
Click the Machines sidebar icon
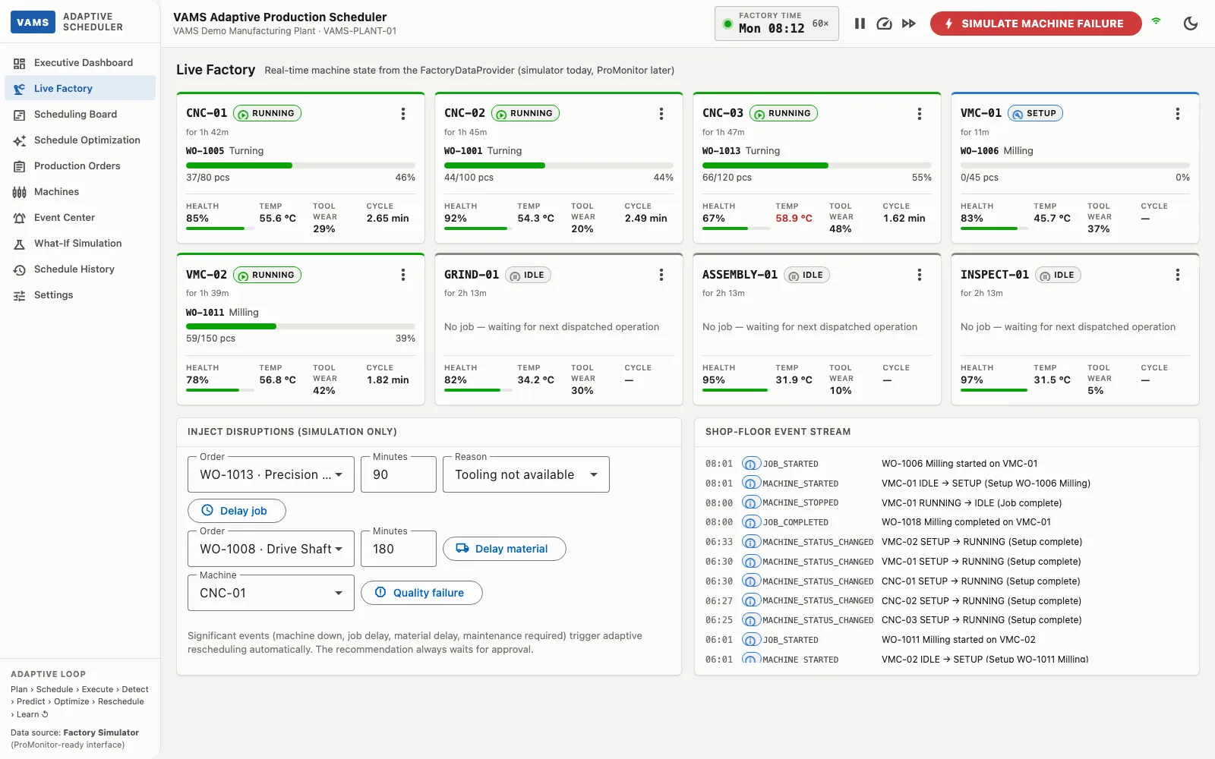click(x=20, y=193)
